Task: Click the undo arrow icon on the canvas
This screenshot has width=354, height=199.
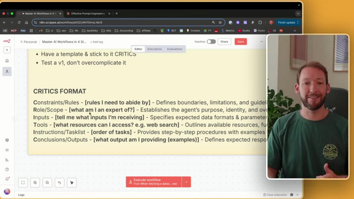Action: point(60,183)
